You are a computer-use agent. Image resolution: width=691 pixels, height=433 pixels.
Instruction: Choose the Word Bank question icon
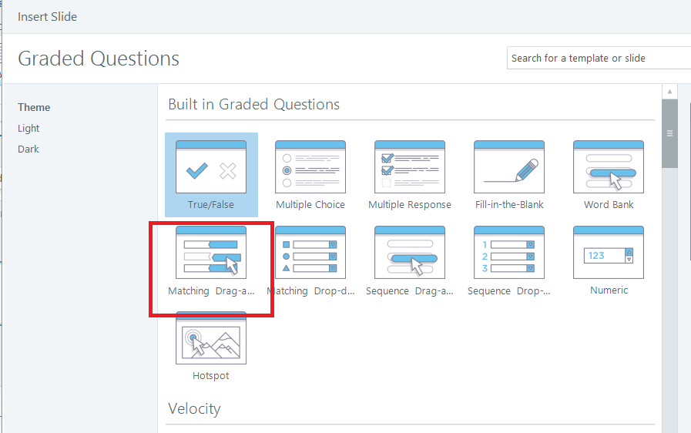pyautogui.click(x=609, y=166)
